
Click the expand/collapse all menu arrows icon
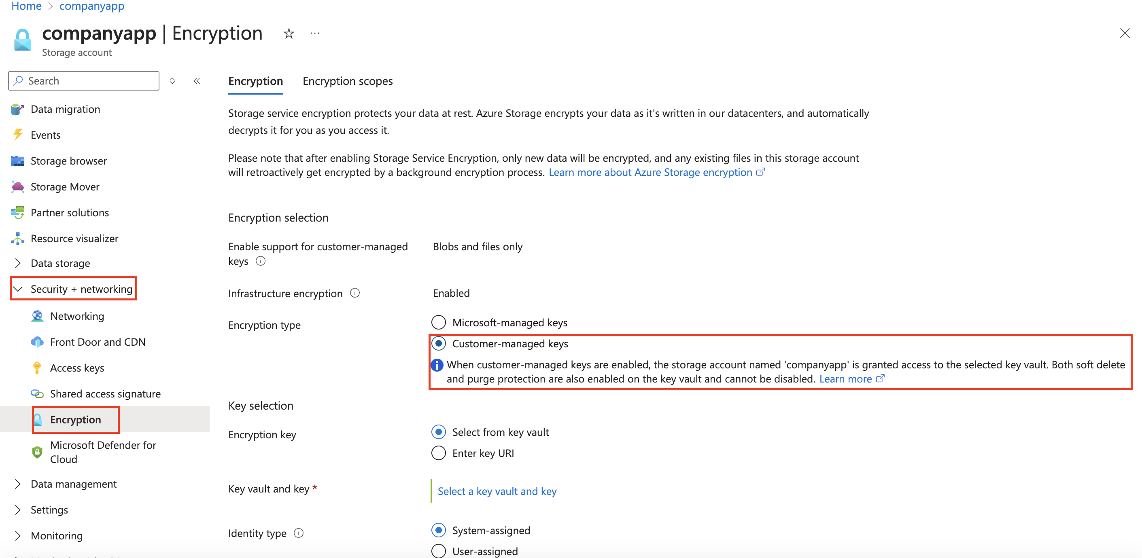point(172,80)
